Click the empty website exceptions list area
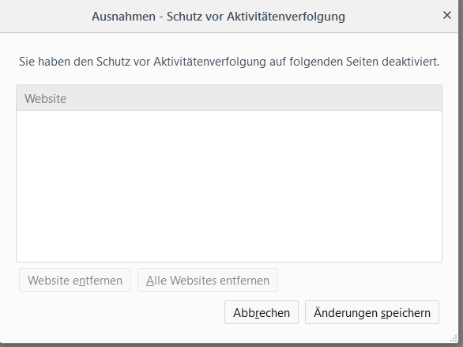The image size is (463, 347). (x=229, y=186)
